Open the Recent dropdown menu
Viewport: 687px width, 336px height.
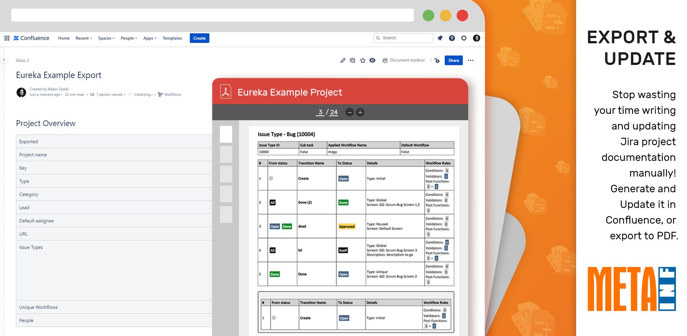pos(84,38)
